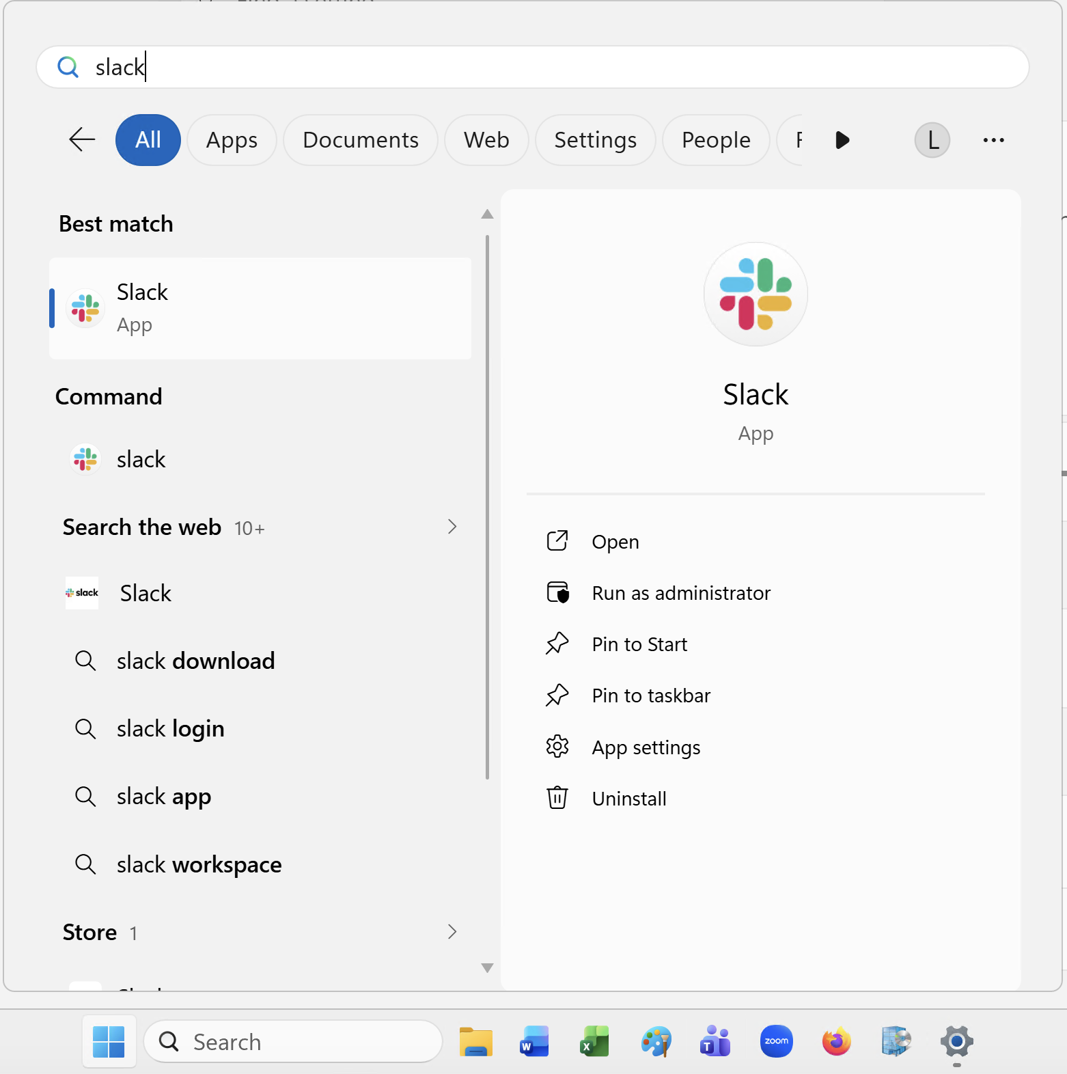The image size is (1067, 1074).
Task: Click scroll down arrow of results list
Action: tap(487, 967)
